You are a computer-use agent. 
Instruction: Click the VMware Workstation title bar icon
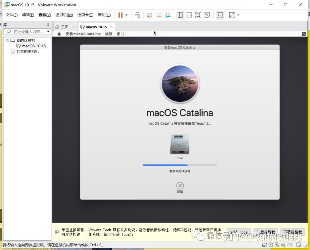(x=7, y=5)
